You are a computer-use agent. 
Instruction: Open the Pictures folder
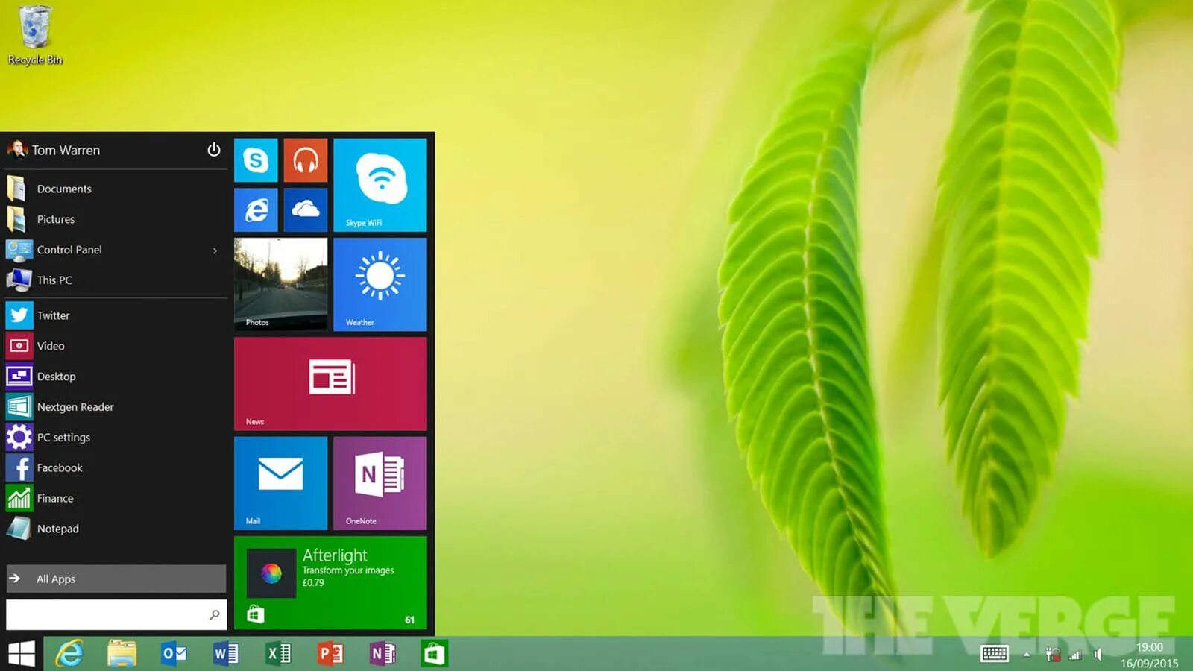[116, 219]
